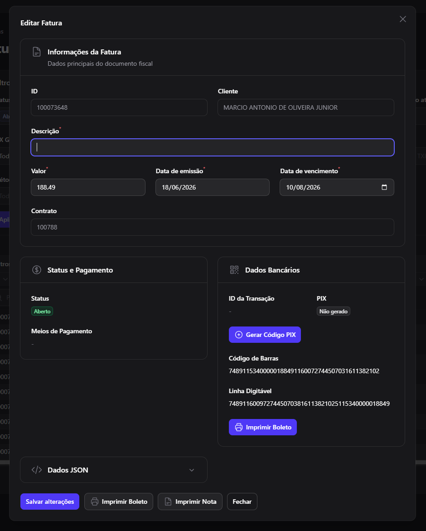Expand the Dados JSON section chevron

192,470
